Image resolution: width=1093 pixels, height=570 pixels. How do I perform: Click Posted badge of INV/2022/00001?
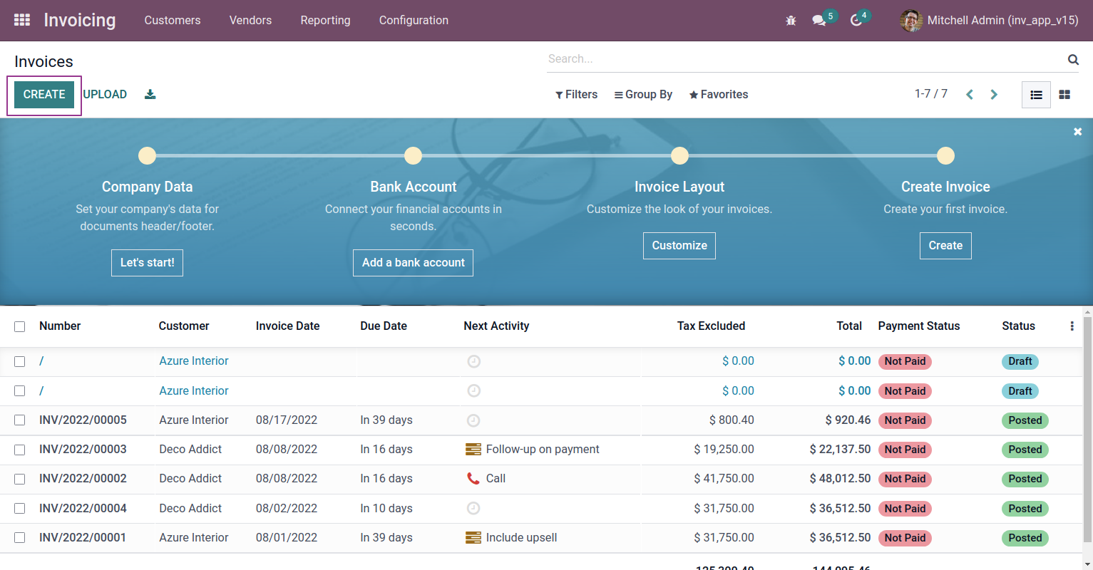(x=1025, y=538)
